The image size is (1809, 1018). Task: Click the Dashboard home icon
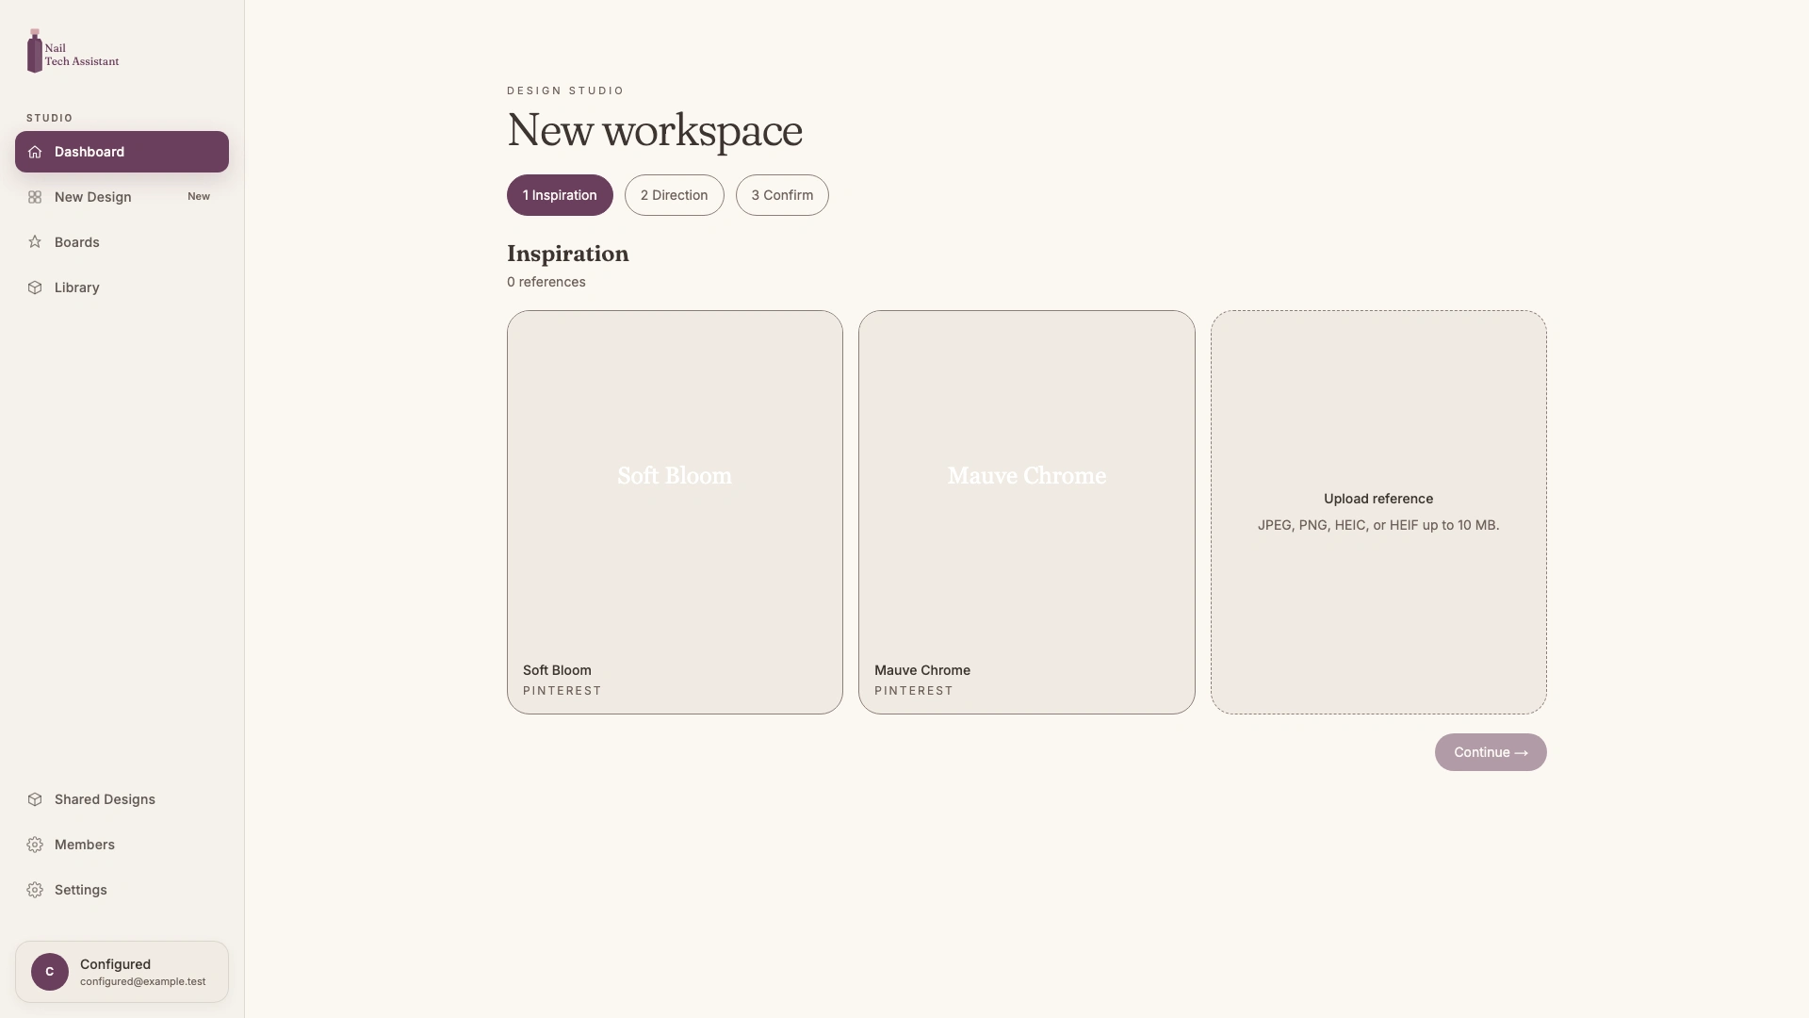(35, 152)
